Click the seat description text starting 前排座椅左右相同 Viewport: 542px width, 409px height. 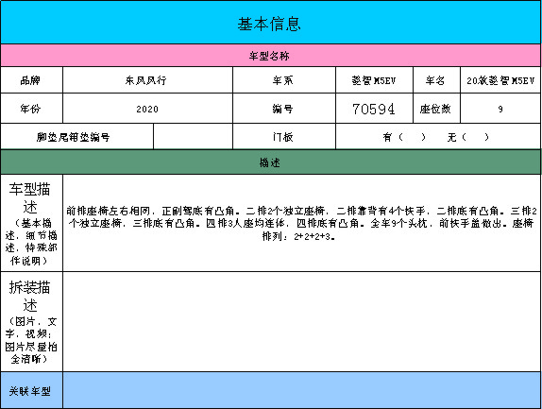[301, 223]
